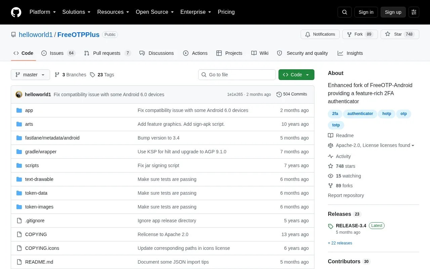Star the FreeOTPPlus repository
This screenshot has width=430, height=269.
click(x=400, y=34)
